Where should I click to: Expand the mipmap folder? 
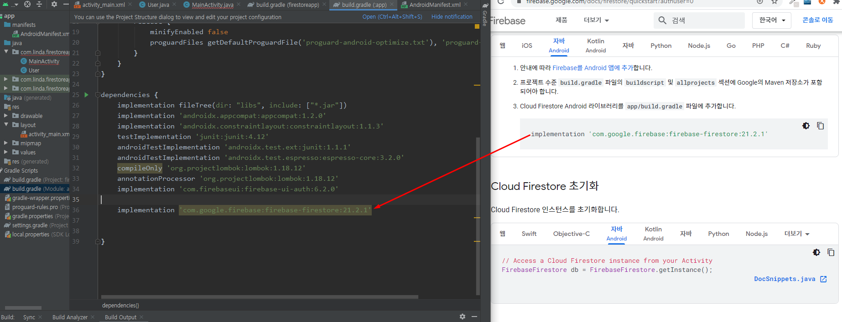6,143
